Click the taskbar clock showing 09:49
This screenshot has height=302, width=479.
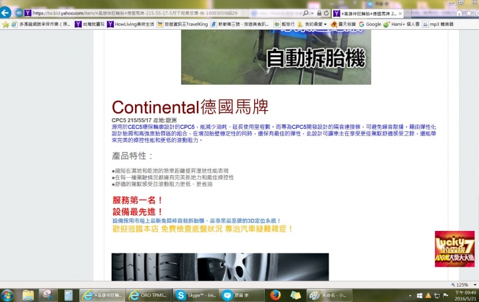click(x=465, y=295)
